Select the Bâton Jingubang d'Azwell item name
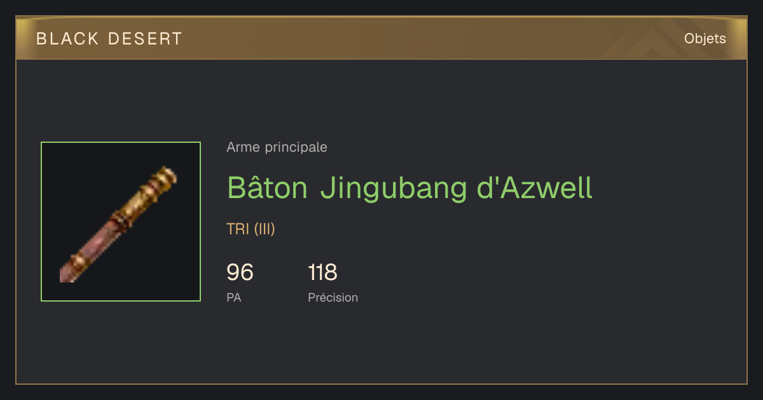 409,188
